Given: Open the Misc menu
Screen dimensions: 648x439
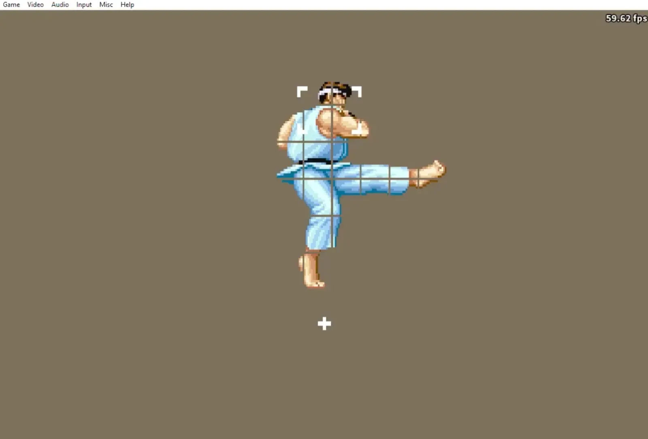Looking at the screenshot, I should (106, 4).
